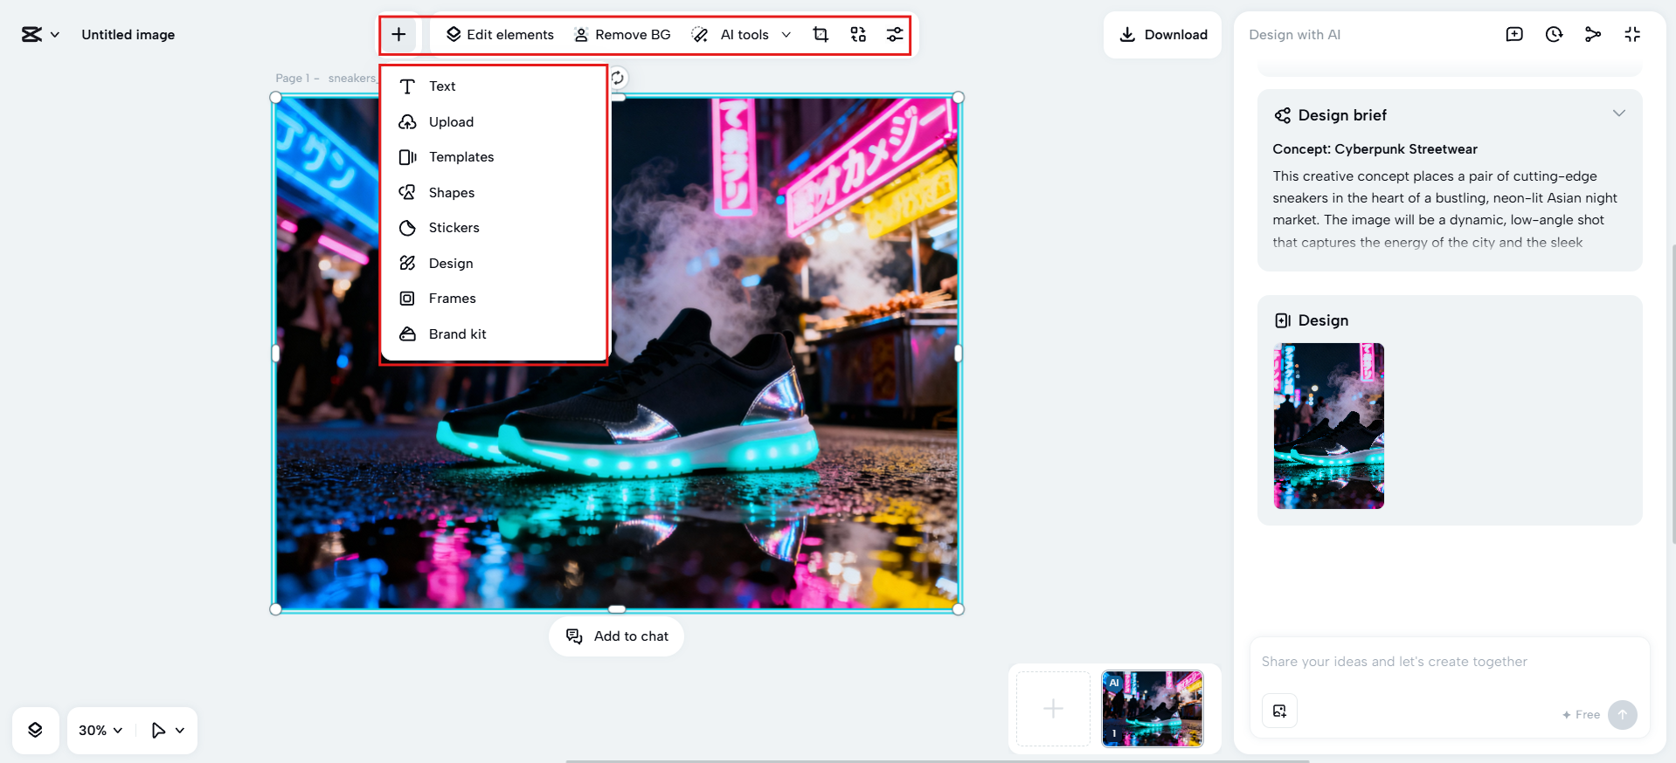Open Templates from the add menu
The width and height of the screenshot is (1676, 763).
point(494,157)
